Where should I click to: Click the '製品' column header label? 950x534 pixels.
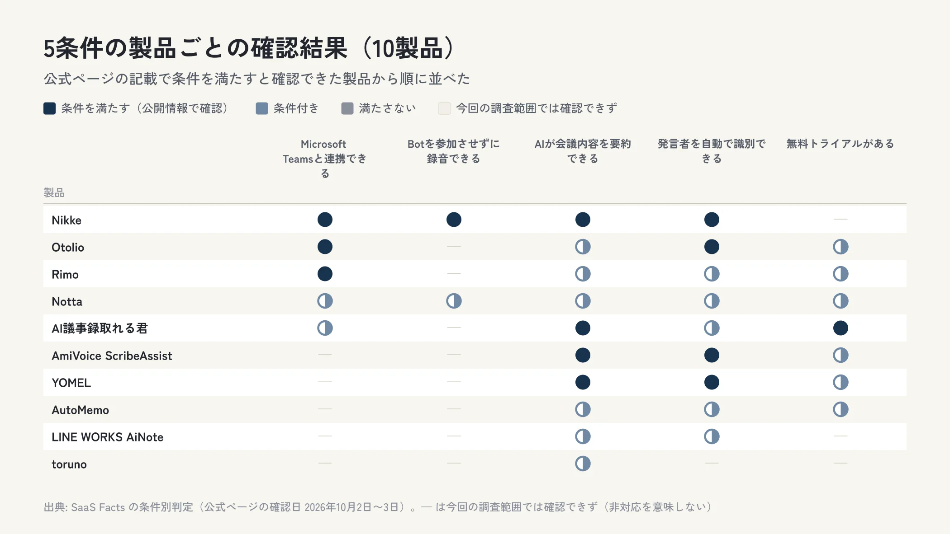pos(54,193)
